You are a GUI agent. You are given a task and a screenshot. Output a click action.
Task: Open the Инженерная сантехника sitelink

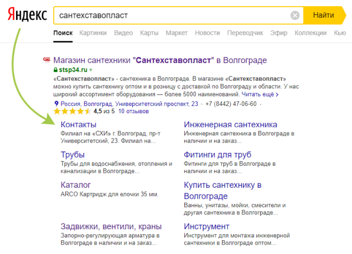tap(231, 124)
